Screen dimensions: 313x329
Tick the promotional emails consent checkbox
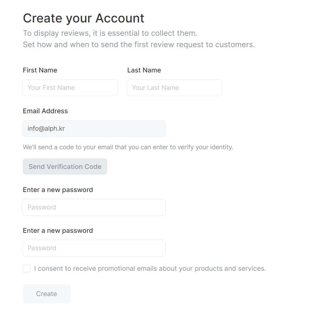tap(27, 269)
